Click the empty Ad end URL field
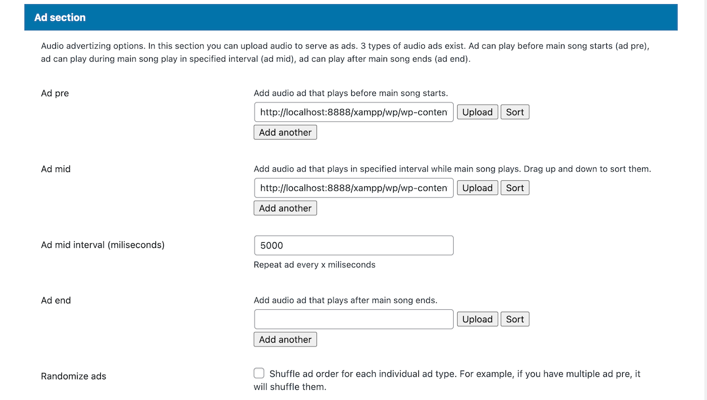The width and height of the screenshot is (707, 400). (x=353, y=319)
